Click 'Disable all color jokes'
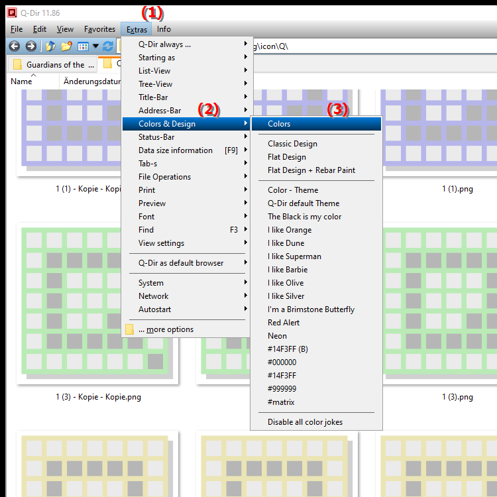Image resolution: width=497 pixels, height=497 pixels. (305, 422)
